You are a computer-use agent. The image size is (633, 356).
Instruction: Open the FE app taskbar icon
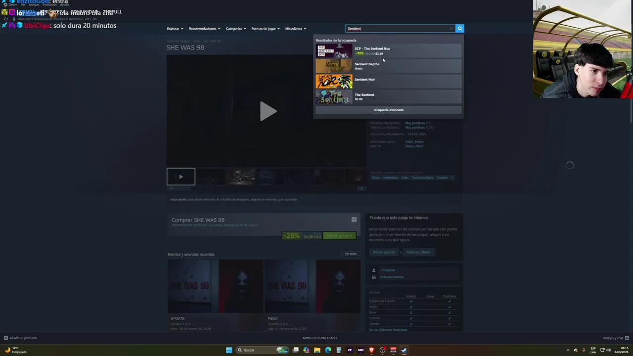click(x=350, y=350)
